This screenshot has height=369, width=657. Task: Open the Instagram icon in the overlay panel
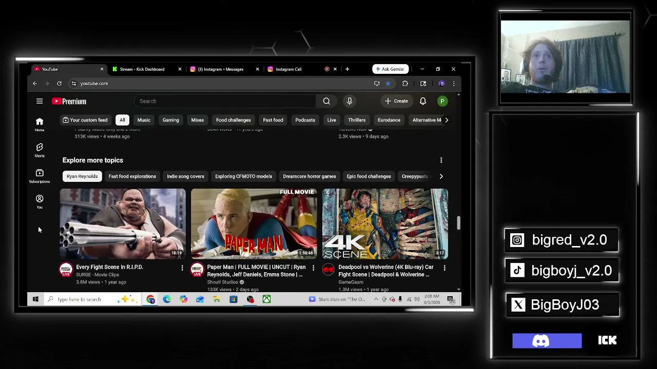[x=517, y=240]
